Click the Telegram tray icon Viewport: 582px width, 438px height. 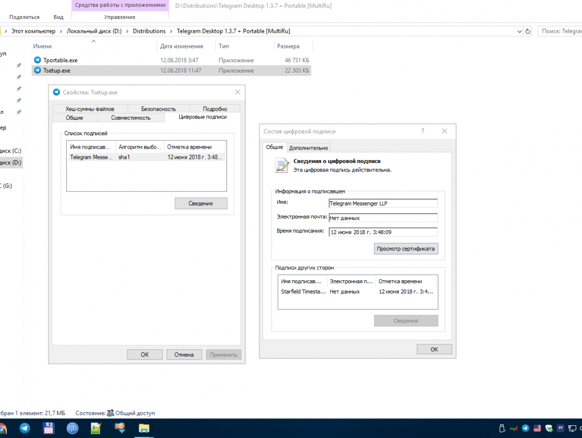pos(525,428)
